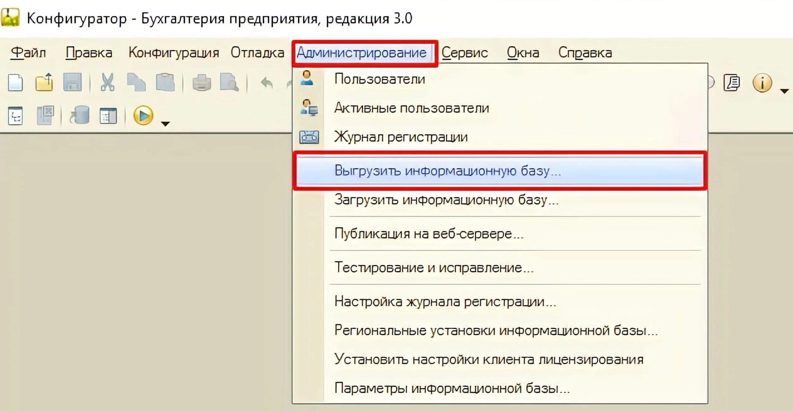The width and height of the screenshot is (793, 411).
Task: Open the Сервис menu
Action: (x=464, y=53)
